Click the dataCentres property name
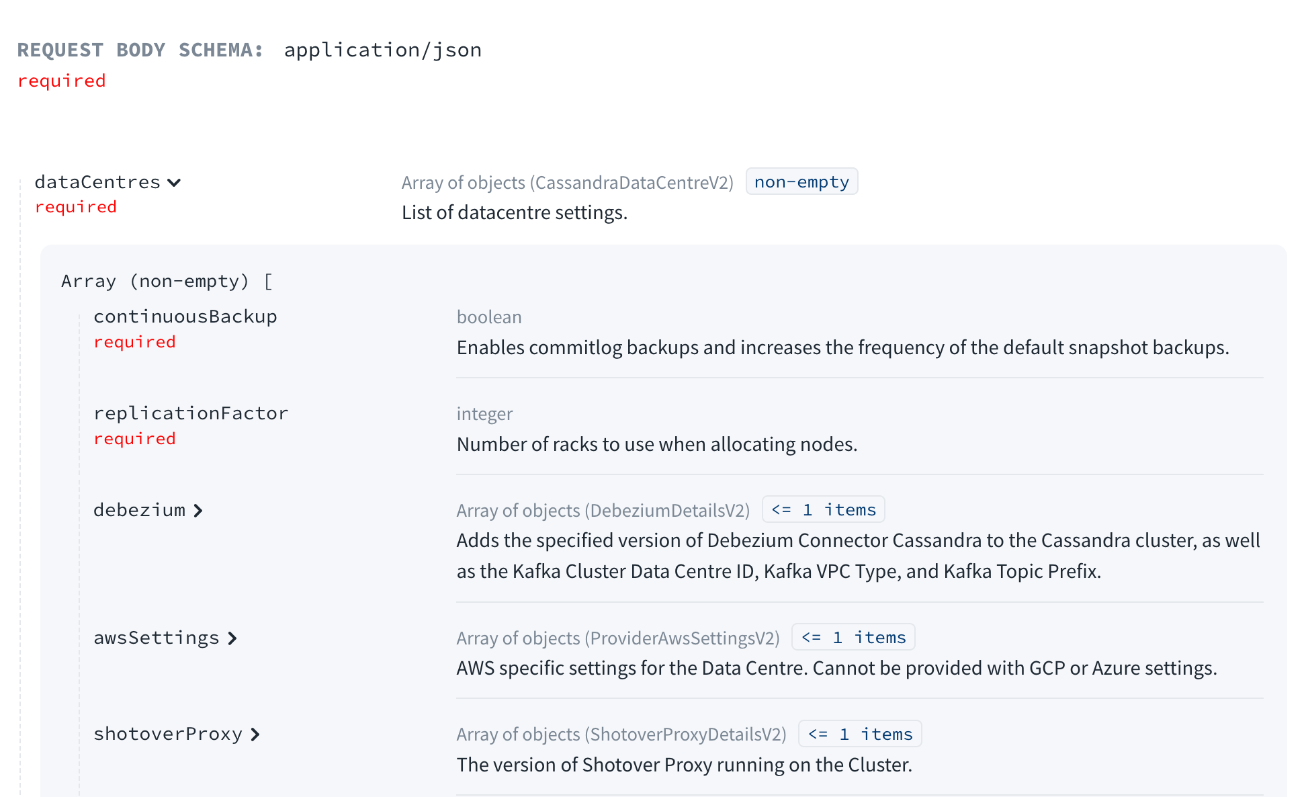Image resolution: width=1306 pixels, height=797 pixels. 97,182
